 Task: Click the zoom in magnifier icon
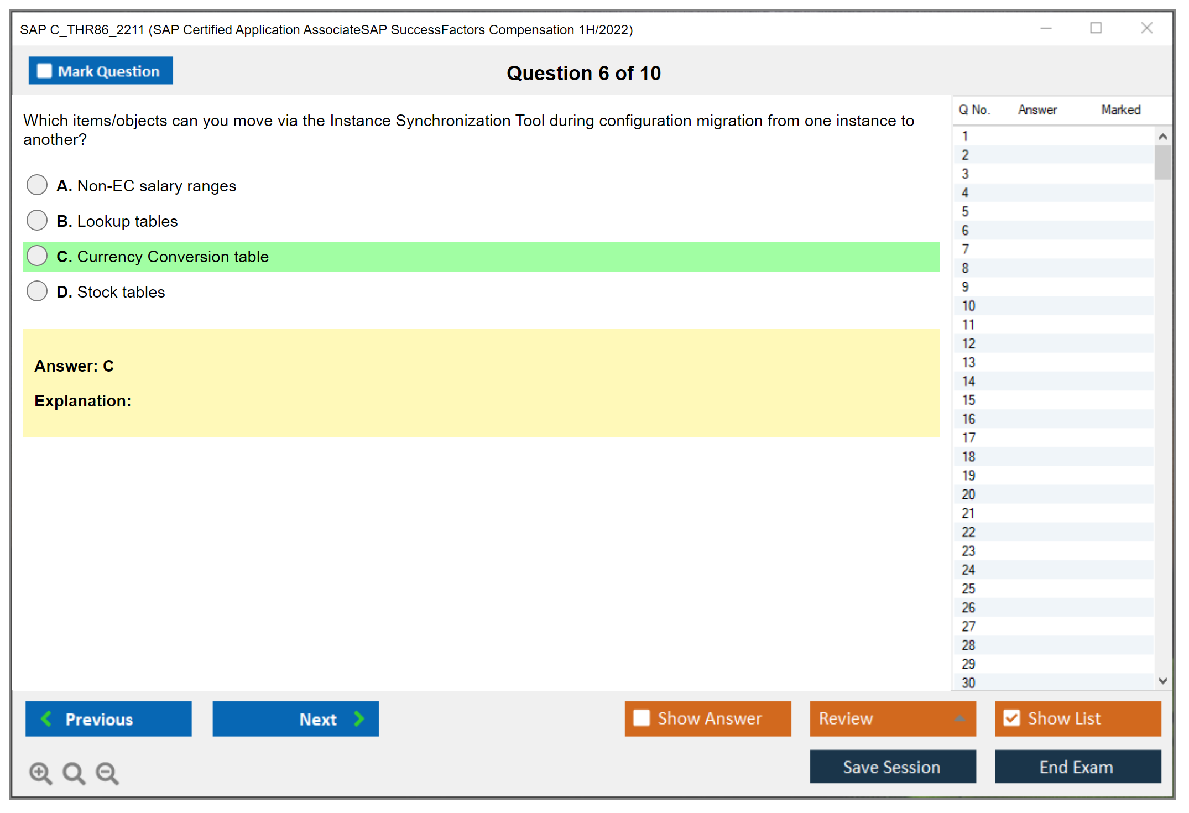[x=40, y=773]
